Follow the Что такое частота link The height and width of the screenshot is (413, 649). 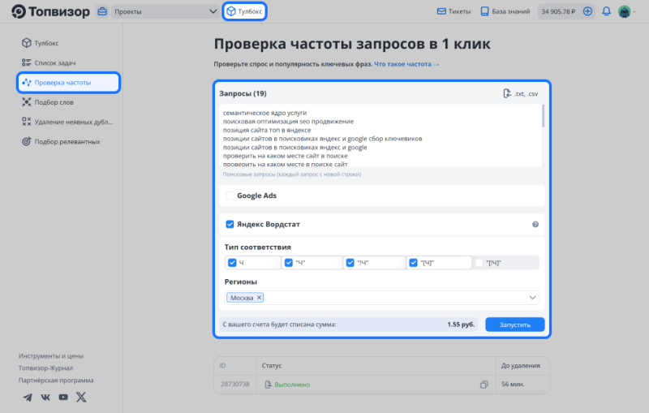(406, 64)
